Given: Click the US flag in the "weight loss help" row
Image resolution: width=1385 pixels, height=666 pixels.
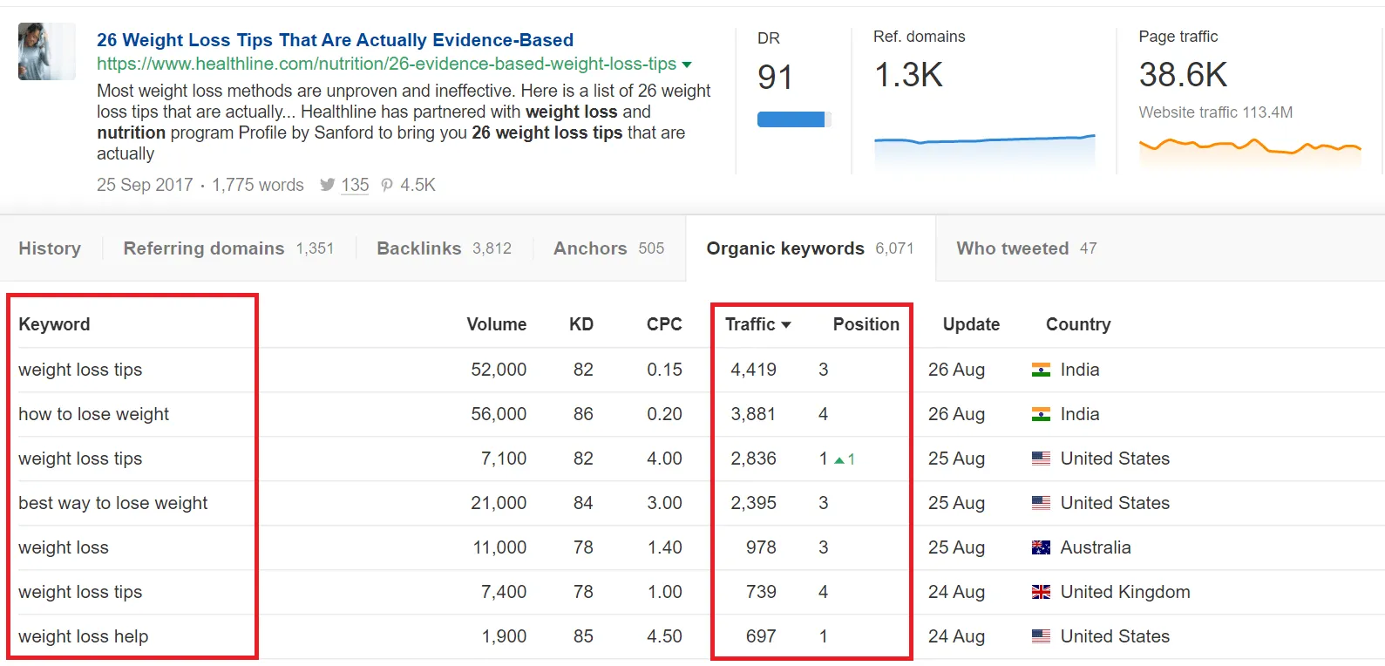Looking at the screenshot, I should pyautogui.click(x=1041, y=636).
